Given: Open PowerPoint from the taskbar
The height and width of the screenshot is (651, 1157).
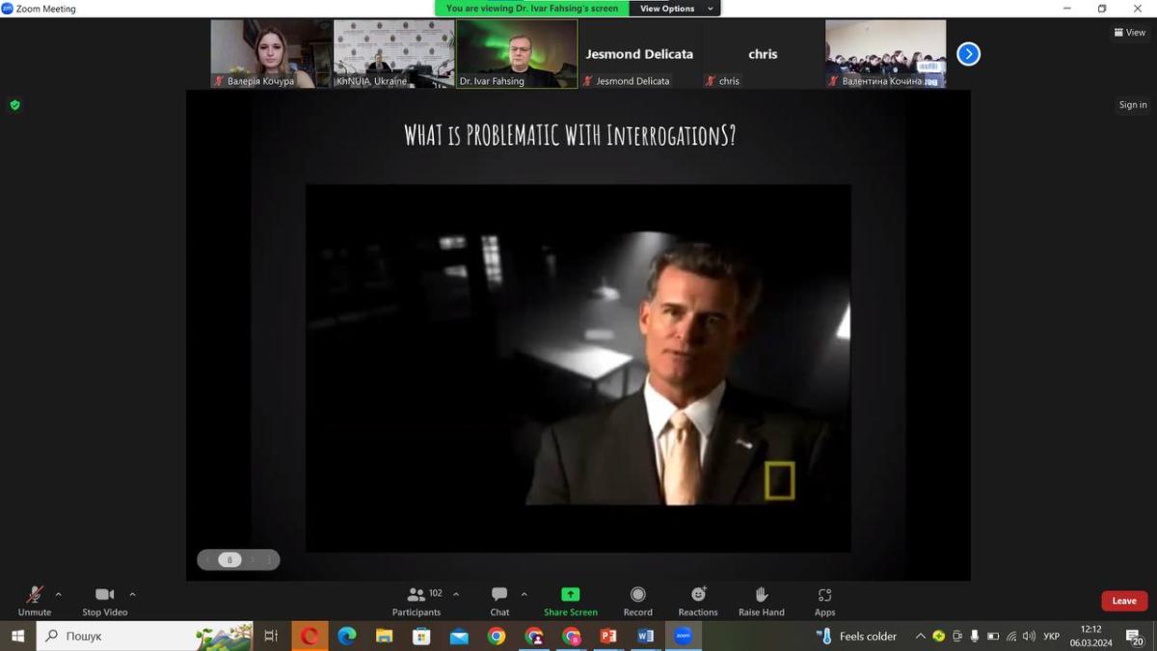Looking at the screenshot, I should 608,637.
